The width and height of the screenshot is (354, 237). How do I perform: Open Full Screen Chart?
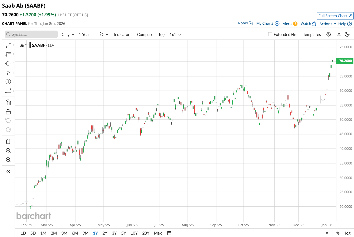point(335,16)
